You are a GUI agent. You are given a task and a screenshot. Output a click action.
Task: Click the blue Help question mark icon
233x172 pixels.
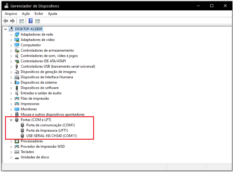point(31,21)
